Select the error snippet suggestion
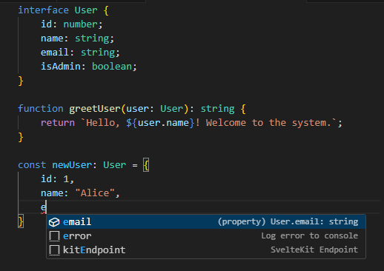The width and height of the screenshot is (384, 271). point(206,236)
